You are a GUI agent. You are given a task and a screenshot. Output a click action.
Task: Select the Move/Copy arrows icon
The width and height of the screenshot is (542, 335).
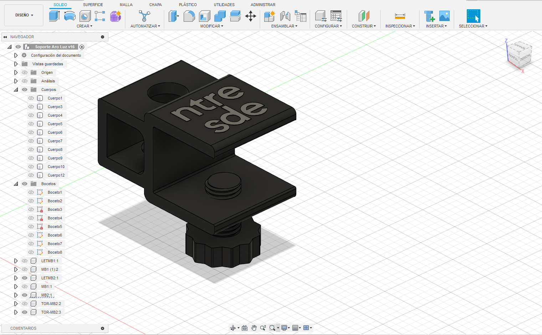(251, 16)
